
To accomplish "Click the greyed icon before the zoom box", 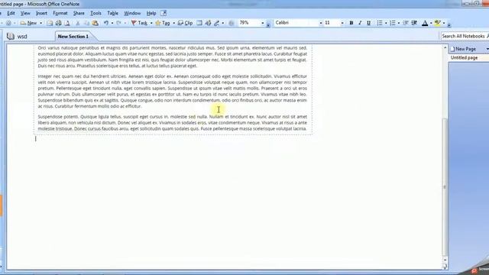I will (231, 23).
